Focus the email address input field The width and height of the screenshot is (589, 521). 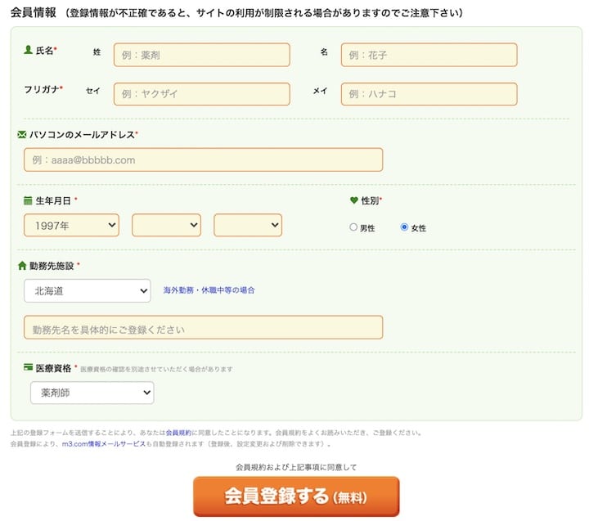[203, 159]
